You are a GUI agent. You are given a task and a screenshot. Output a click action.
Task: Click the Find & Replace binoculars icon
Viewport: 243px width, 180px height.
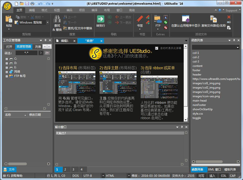(x=57, y=19)
